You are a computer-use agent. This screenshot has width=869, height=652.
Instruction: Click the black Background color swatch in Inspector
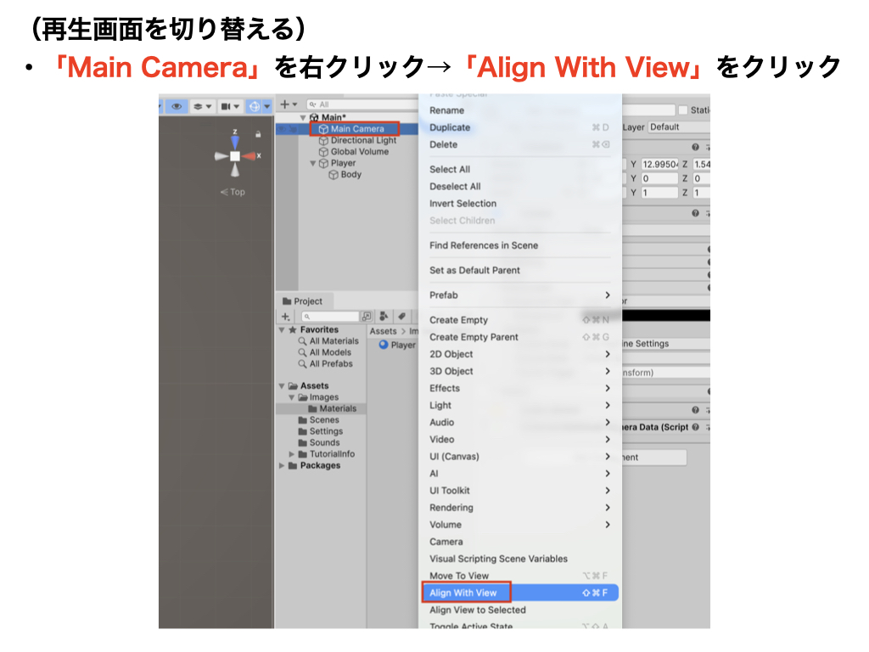point(666,316)
